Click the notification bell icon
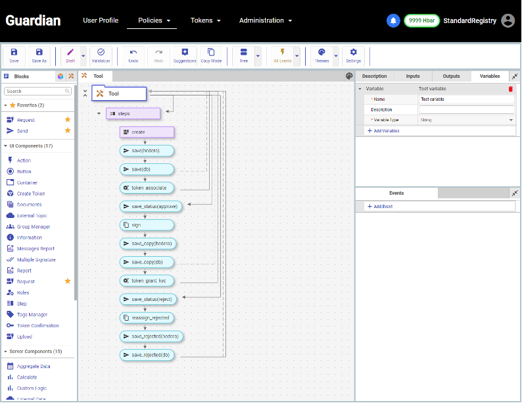The image size is (522, 403). 393,20
